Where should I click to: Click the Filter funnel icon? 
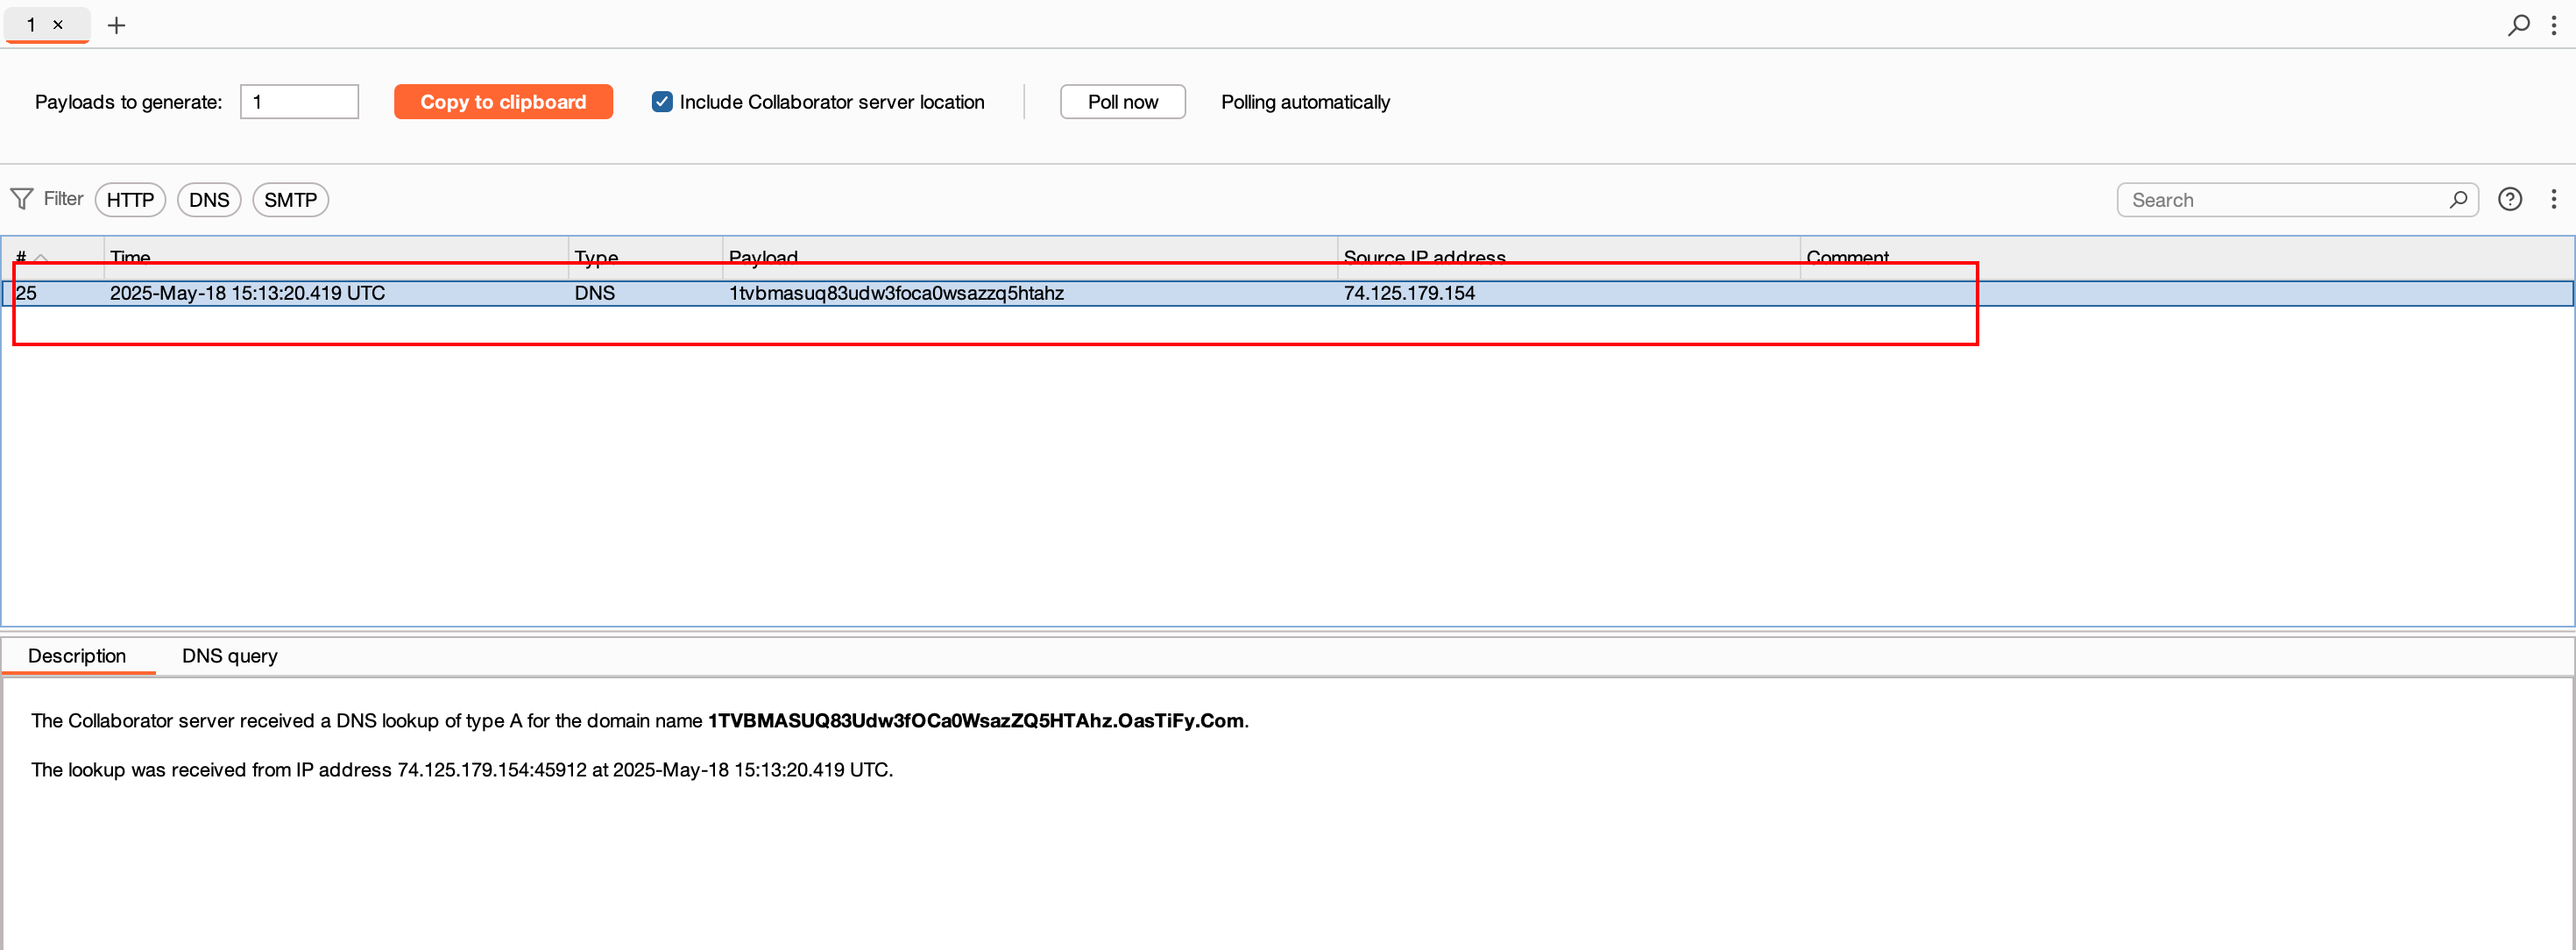coord(21,199)
